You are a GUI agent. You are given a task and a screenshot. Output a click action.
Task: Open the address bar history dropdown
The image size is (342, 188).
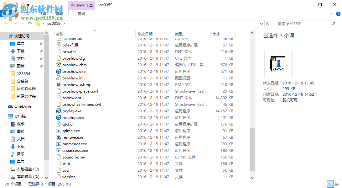(x=261, y=23)
